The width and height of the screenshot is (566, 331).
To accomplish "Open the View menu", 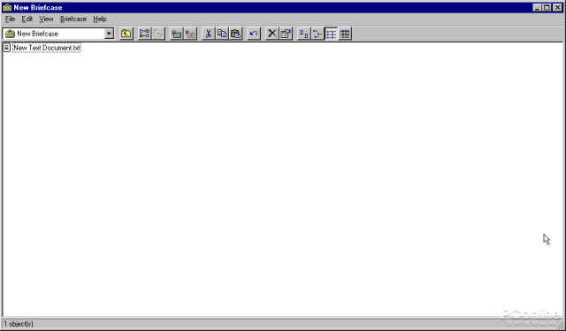I will [x=46, y=19].
